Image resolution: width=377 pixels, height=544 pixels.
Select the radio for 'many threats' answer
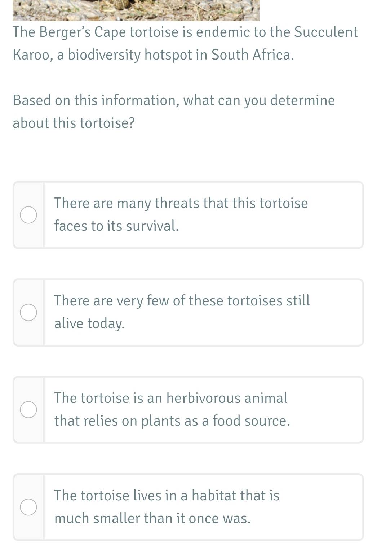point(28,215)
